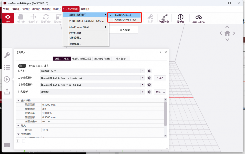Viewport: 245px width, 154px height.
Task: Click the red 显示 eye icon
Action: pos(8,18)
